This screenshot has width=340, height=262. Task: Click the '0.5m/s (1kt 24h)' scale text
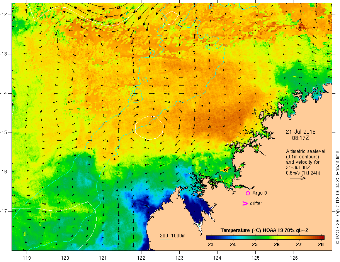pos(303,173)
